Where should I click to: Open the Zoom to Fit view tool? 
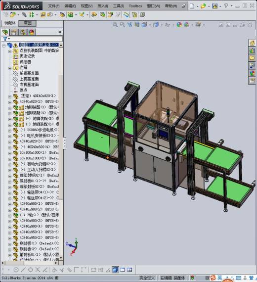[x=115, y=25]
